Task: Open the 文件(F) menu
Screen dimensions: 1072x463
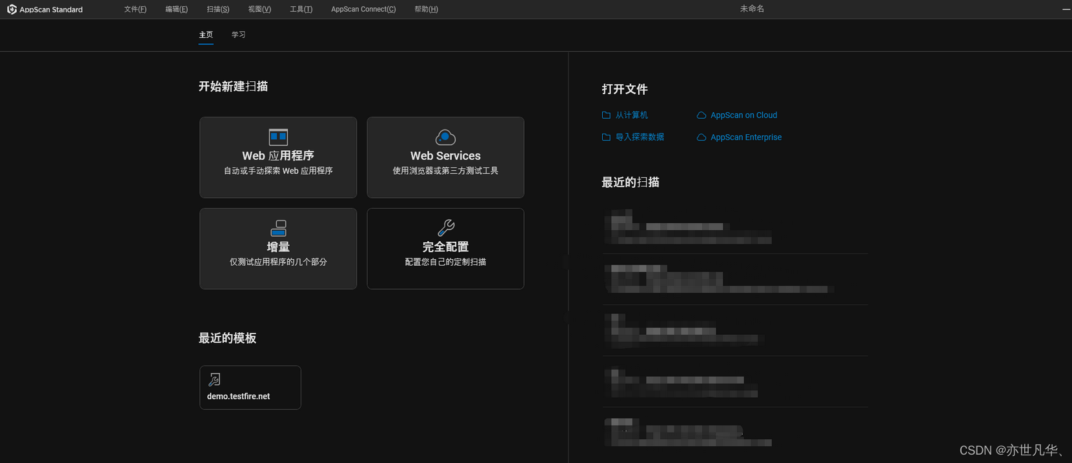Action: click(x=136, y=9)
